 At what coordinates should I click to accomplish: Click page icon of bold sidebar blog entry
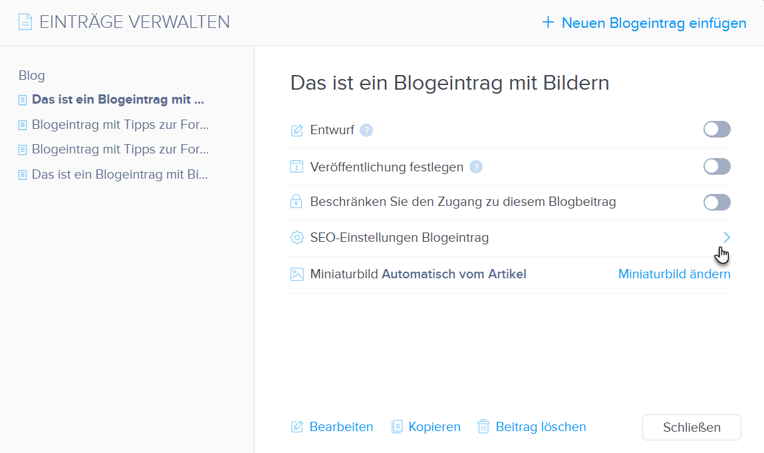click(23, 100)
